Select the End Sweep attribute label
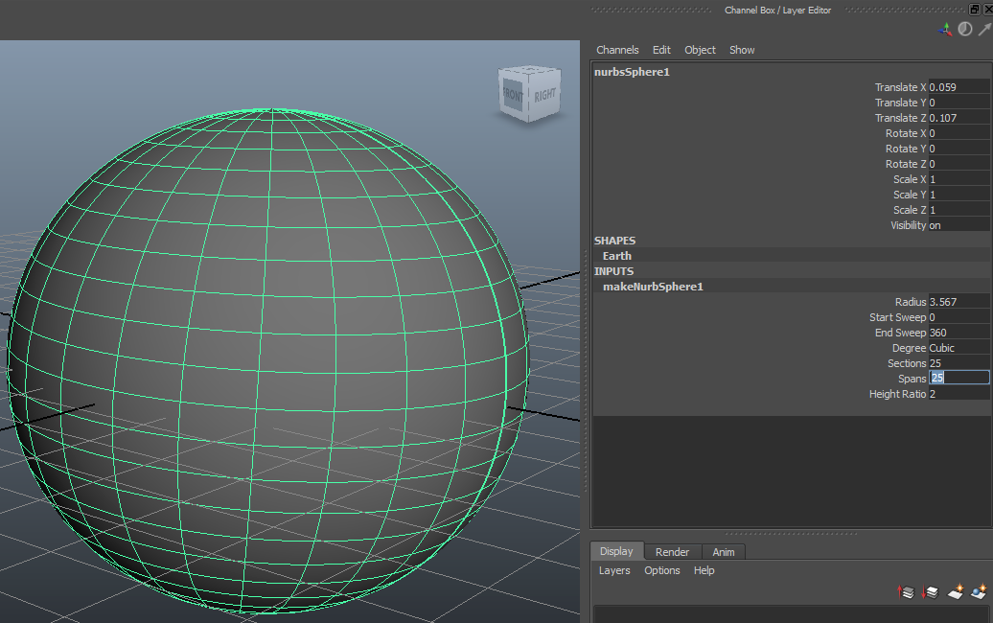993x623 pixels. pyautogui.click(x=901, y=333)
